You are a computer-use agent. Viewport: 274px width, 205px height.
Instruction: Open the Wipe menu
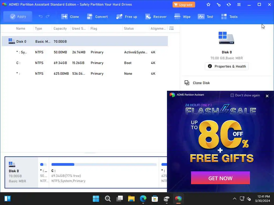click(x=182, y=17)
